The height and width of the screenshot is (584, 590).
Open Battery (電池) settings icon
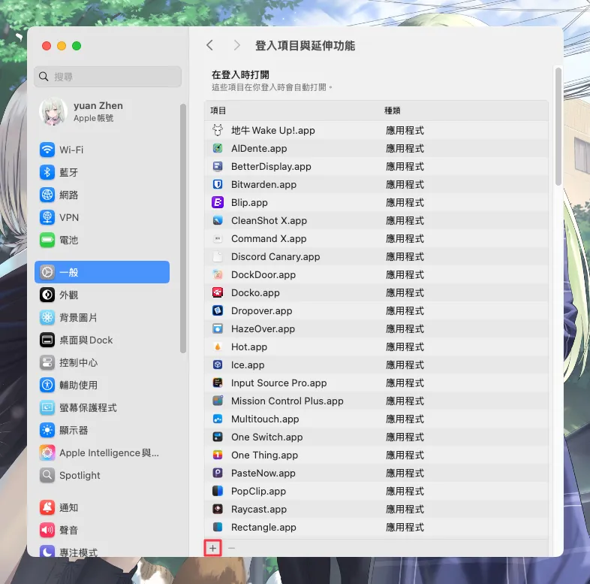pyautogui.click(x=47, y=240)
